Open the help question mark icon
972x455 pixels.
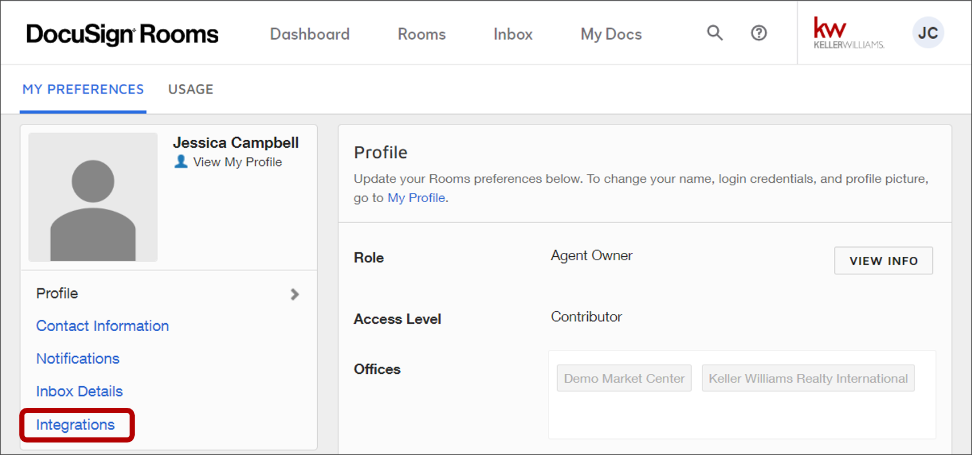(759, 33)
